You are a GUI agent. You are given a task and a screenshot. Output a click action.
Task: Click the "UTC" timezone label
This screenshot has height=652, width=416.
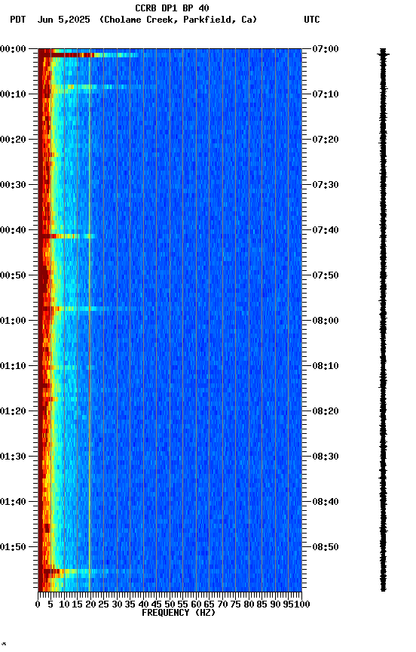coord(312,20)
